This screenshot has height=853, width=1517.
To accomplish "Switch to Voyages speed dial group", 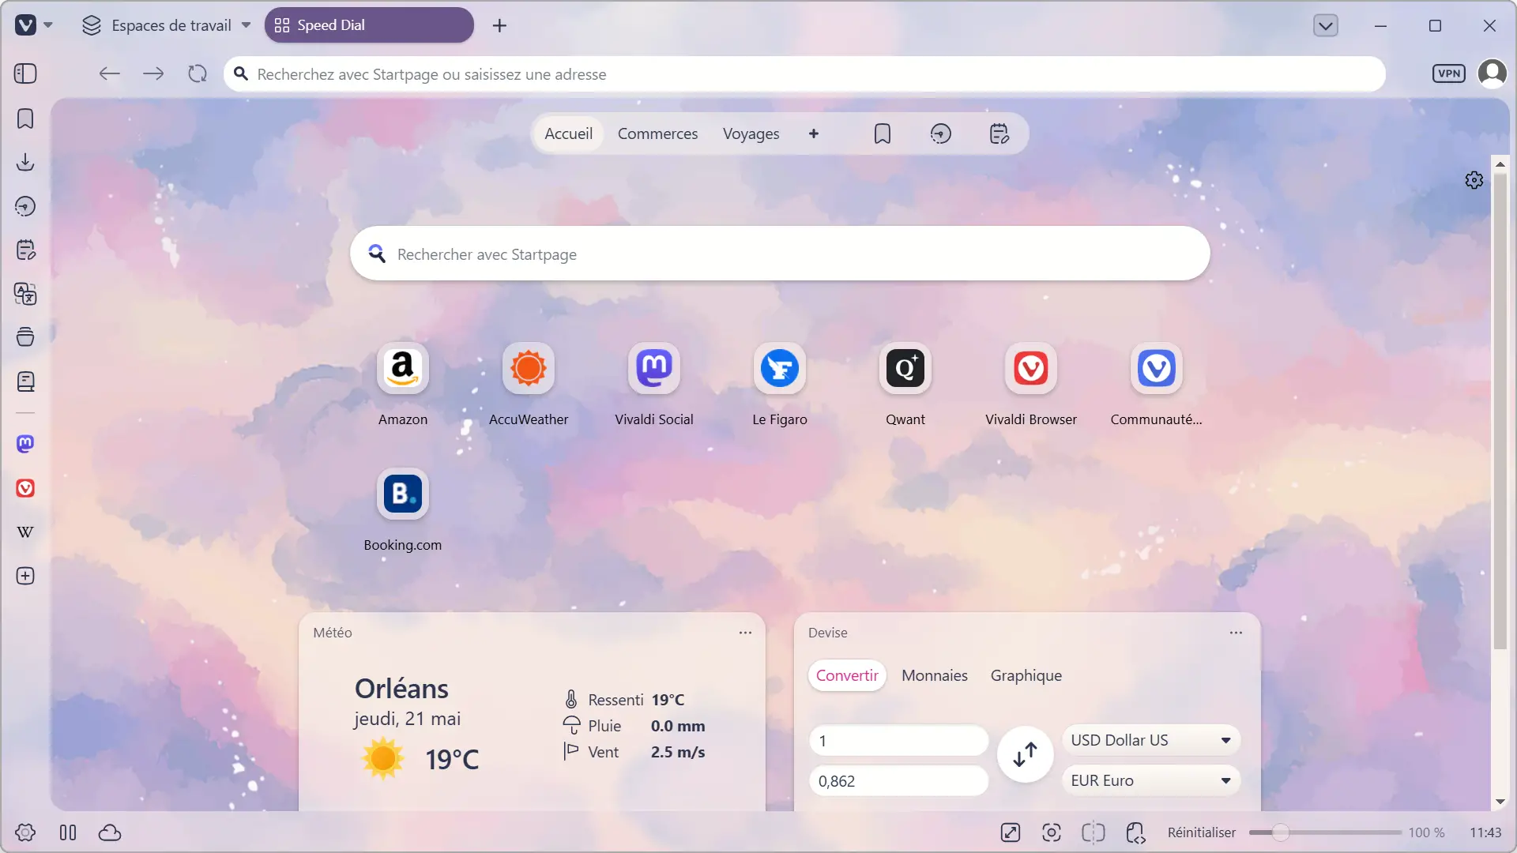I will [751, 133].
